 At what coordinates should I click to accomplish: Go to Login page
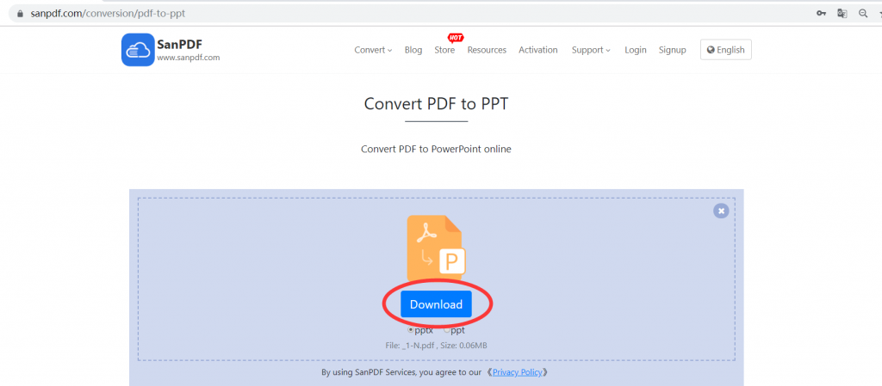[x=635, y=50]
